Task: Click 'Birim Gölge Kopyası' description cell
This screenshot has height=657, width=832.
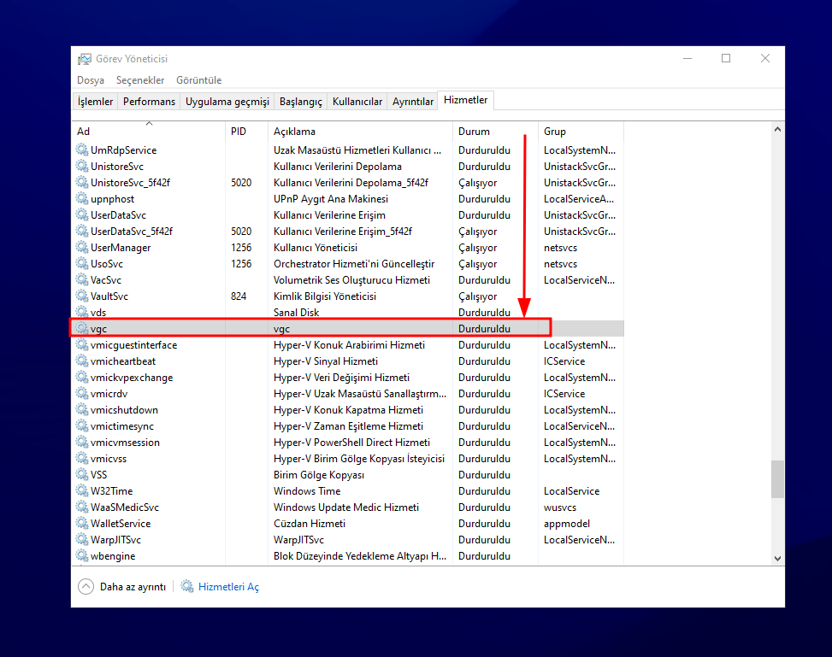Action: pyautogui.click(x=319, y=474)
